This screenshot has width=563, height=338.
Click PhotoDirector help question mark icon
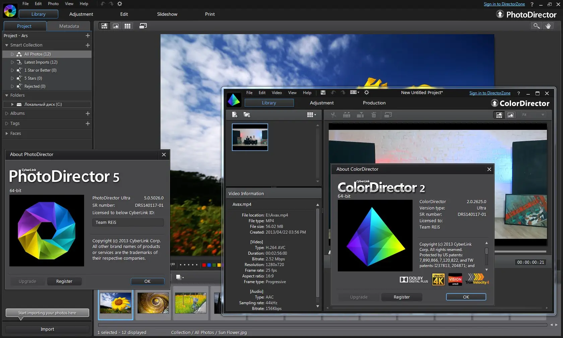point(532,4)
